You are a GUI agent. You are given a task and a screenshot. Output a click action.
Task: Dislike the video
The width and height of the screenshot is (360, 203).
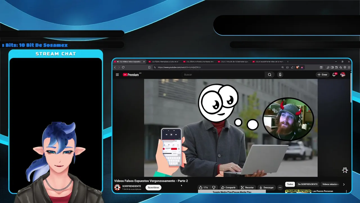tap(214, 187)
